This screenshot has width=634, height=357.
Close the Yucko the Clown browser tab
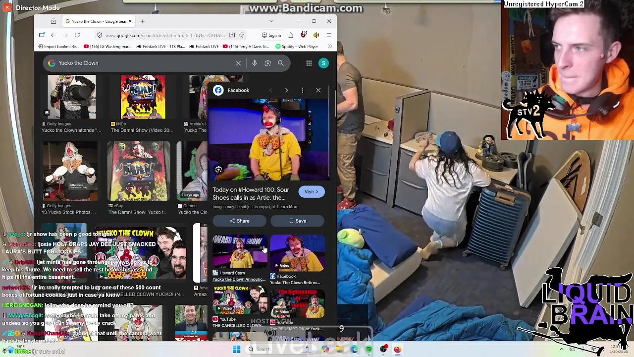tap(130, 21)
